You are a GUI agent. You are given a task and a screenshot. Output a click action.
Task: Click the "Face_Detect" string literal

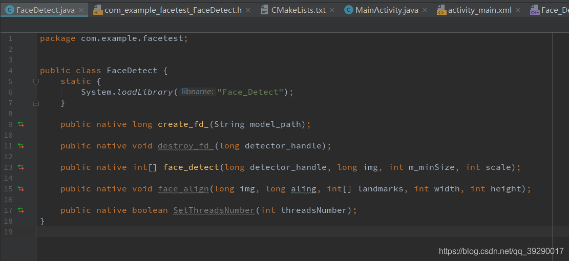point(250,92)
